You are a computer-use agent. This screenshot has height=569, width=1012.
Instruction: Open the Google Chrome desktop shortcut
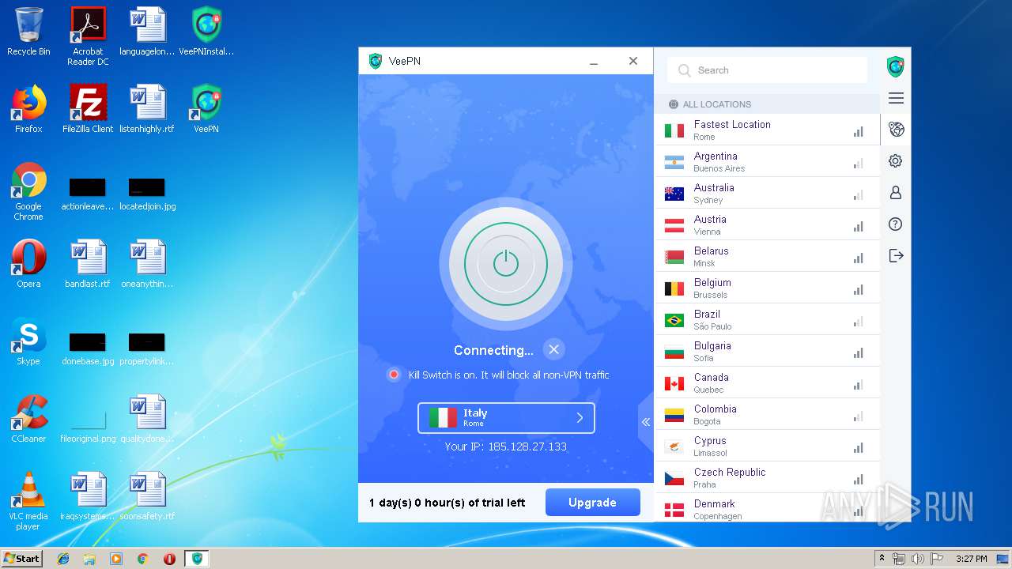point(28,191)
